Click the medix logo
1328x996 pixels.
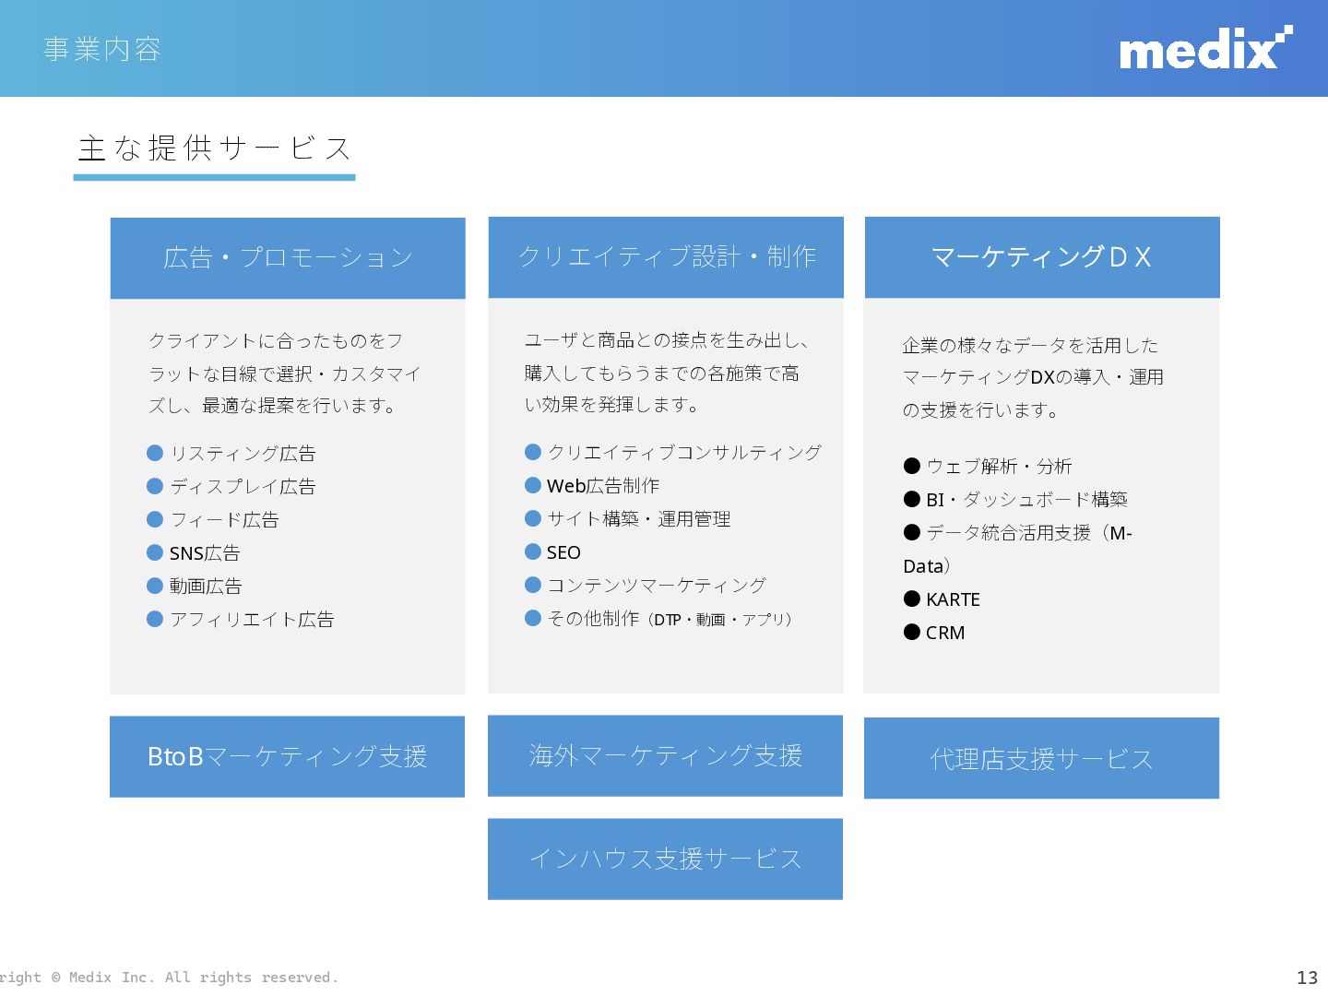1206,48
